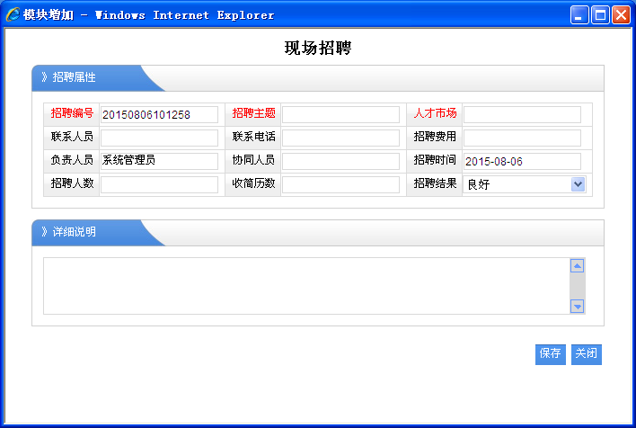The height and width of the screenshot is (428, 636).
Task: Click the 招聘时间 date field
Action: pyautogui.click(x=522, y=161)
